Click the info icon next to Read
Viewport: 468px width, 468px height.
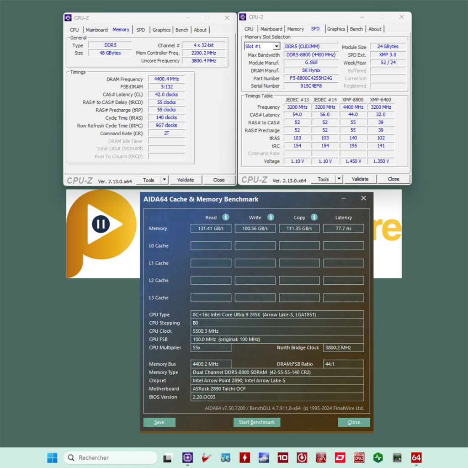tap(226, 217)
